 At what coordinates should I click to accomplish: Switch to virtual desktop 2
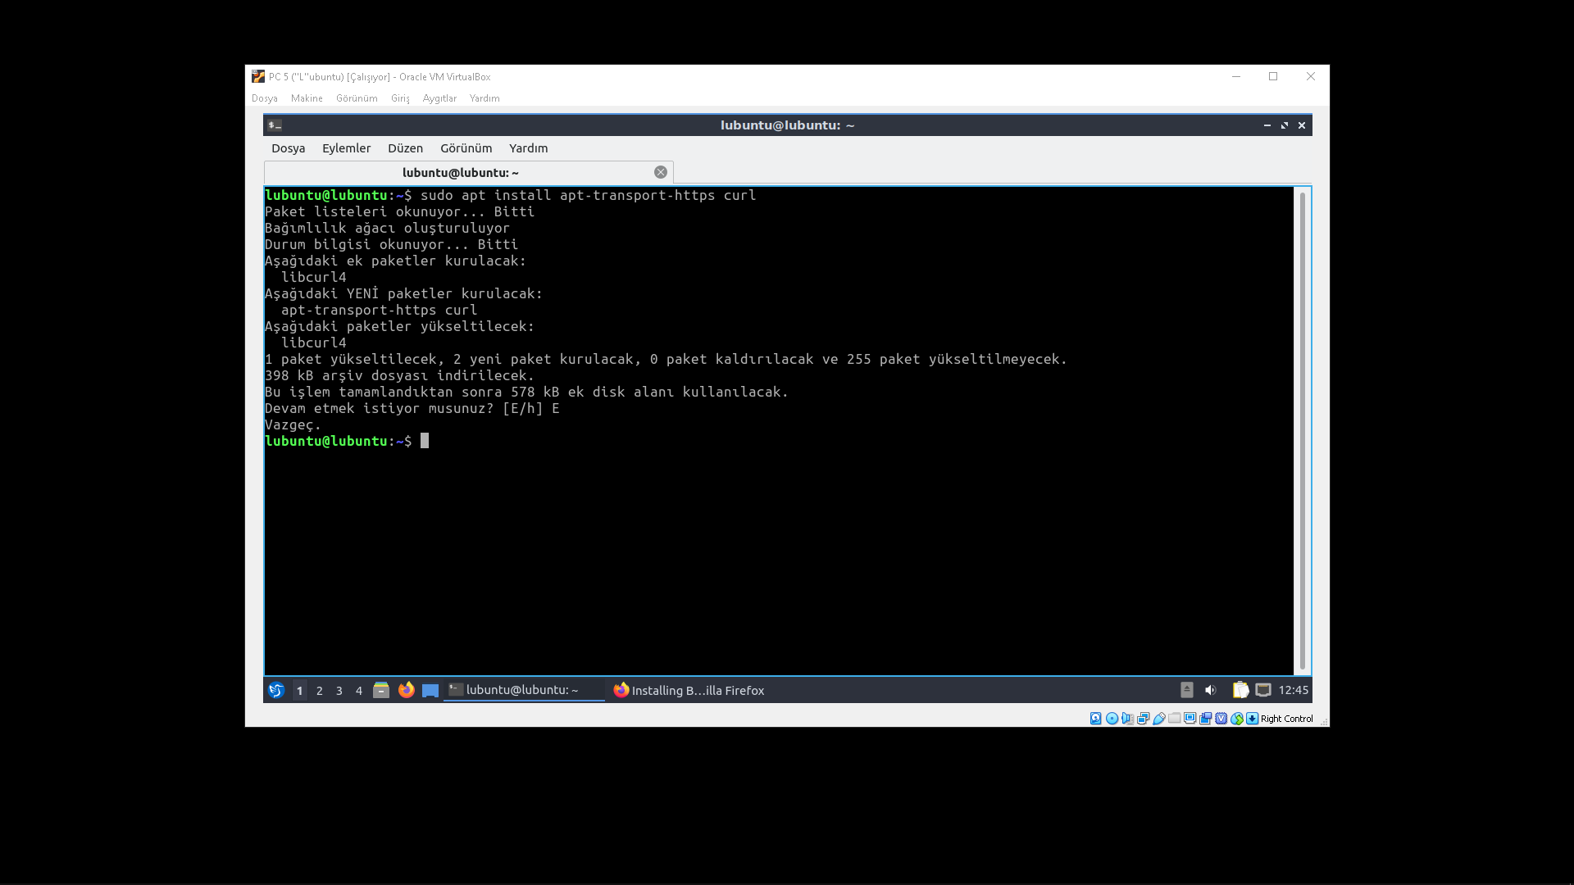(x=320, y=691)
